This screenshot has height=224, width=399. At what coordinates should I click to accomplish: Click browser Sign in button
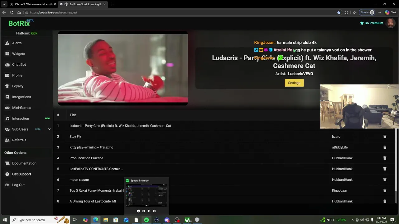[367, 12]
